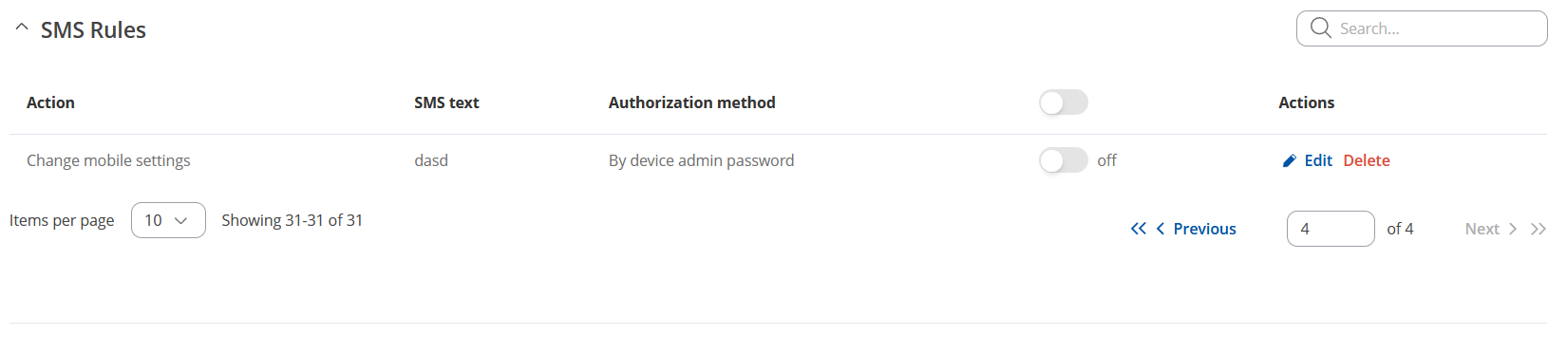1567x353 pixels.
Task: Click the pencil edit icon
Action: point(1289,161)
